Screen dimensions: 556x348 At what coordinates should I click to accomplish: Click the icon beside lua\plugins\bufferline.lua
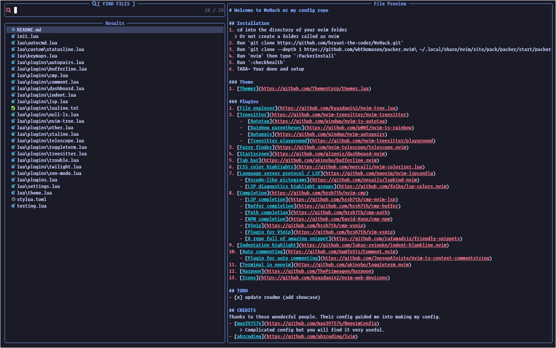(x=13, y=69)
